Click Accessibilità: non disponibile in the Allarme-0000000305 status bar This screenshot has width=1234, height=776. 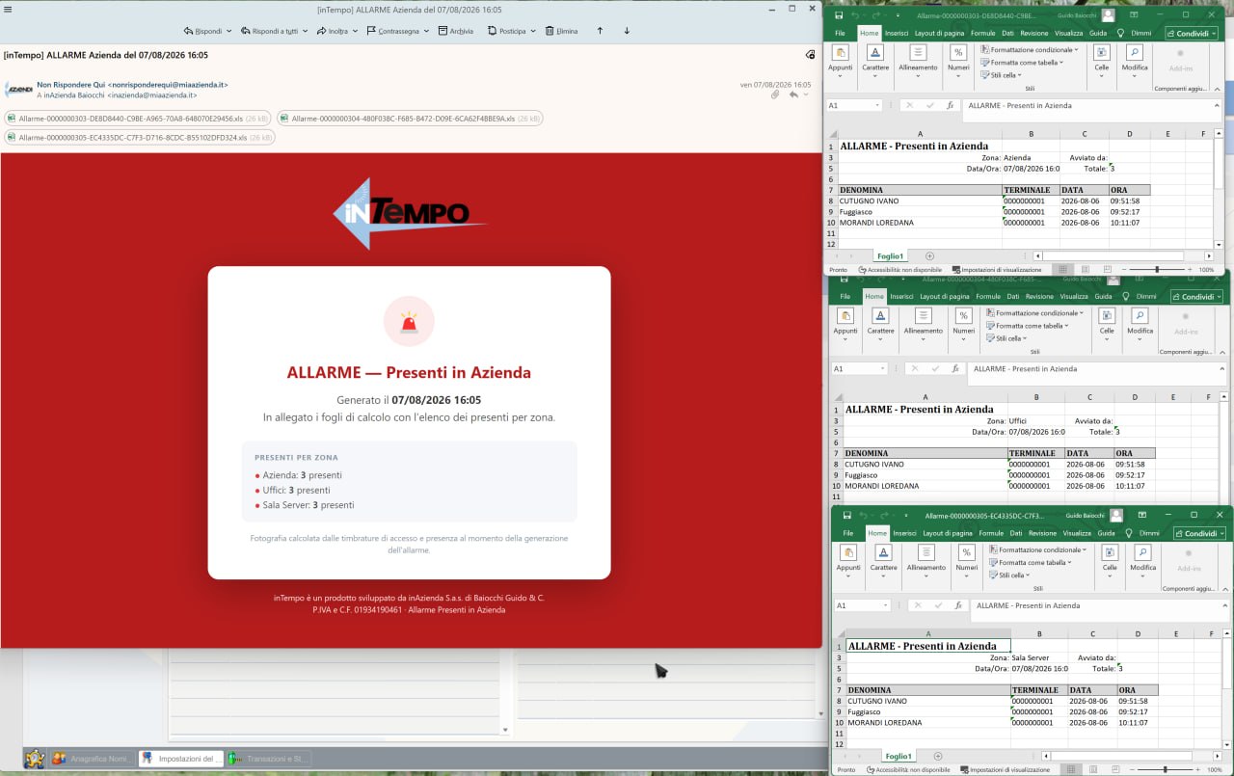(910, 769)
